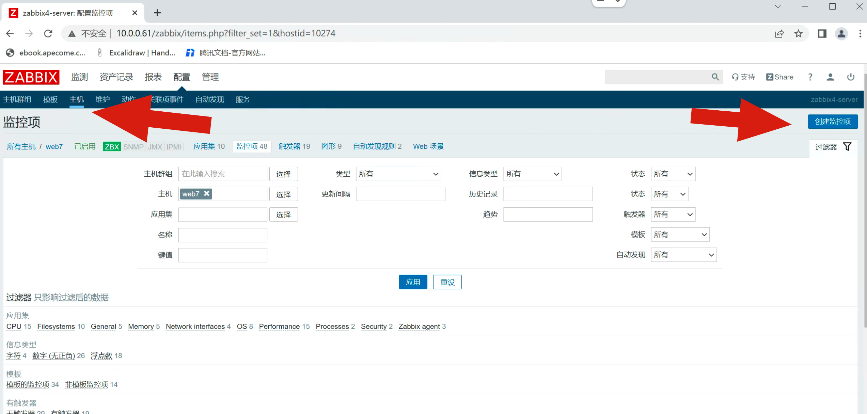Click the Performance application filter link
867x414 pixels.
[279, 327]
